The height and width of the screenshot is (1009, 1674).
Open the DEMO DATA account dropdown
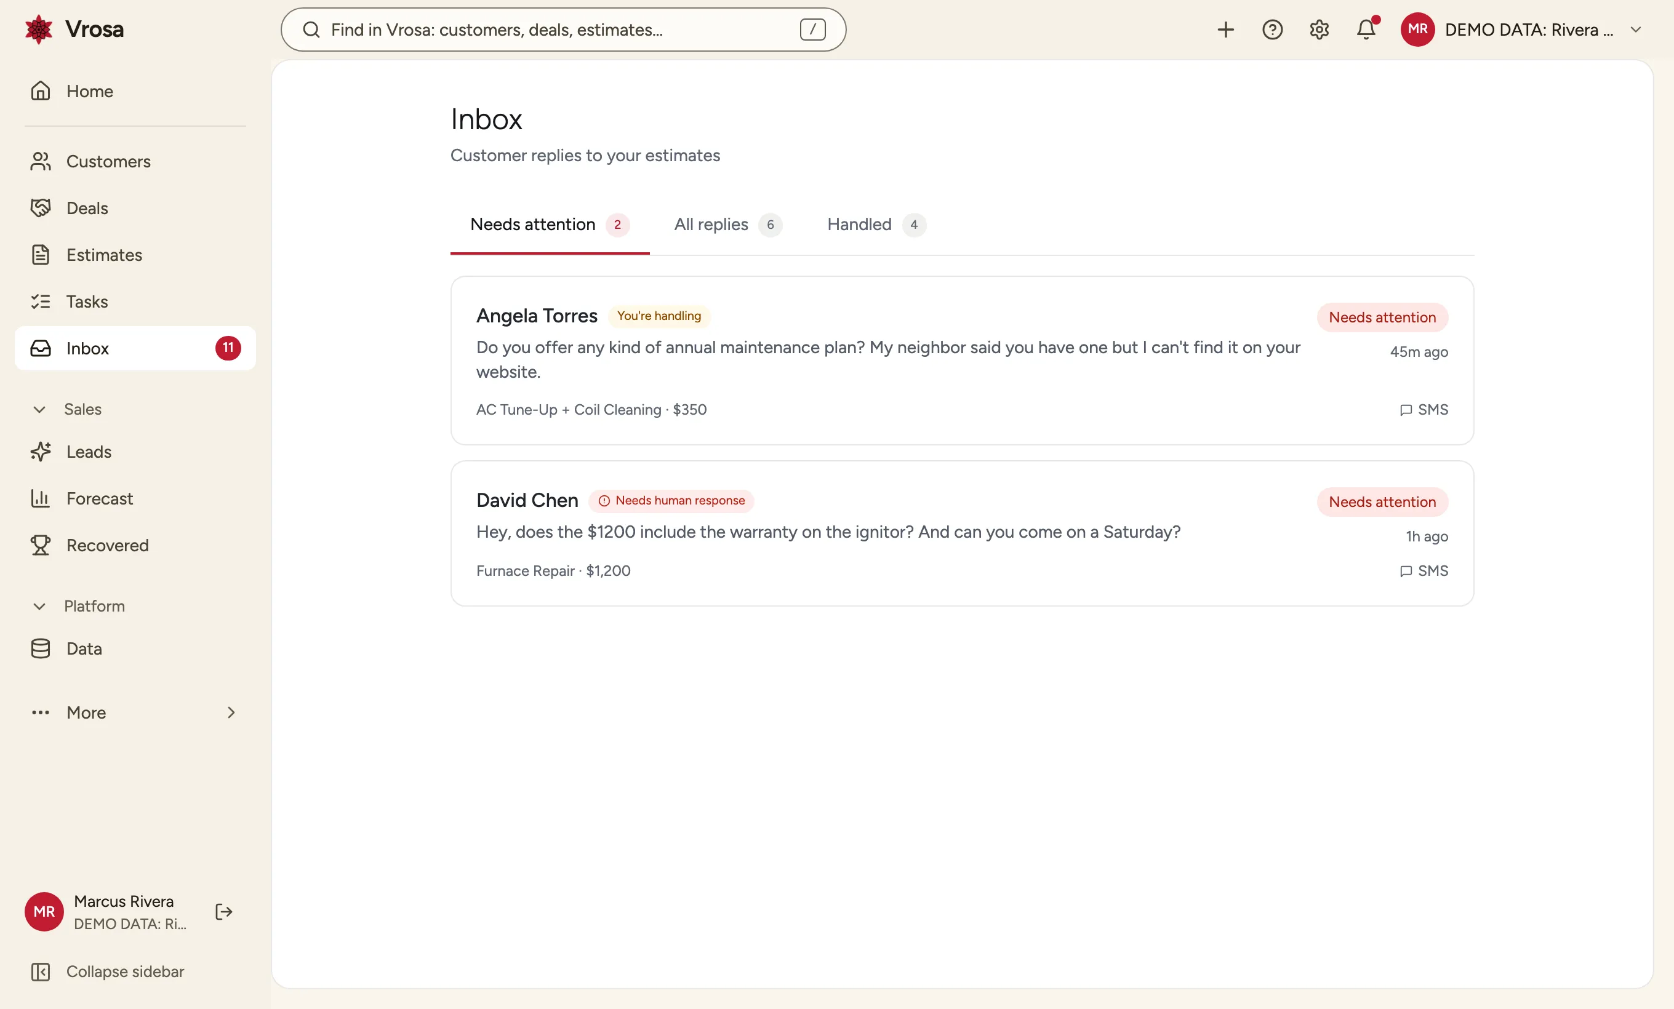(1522, 29)
